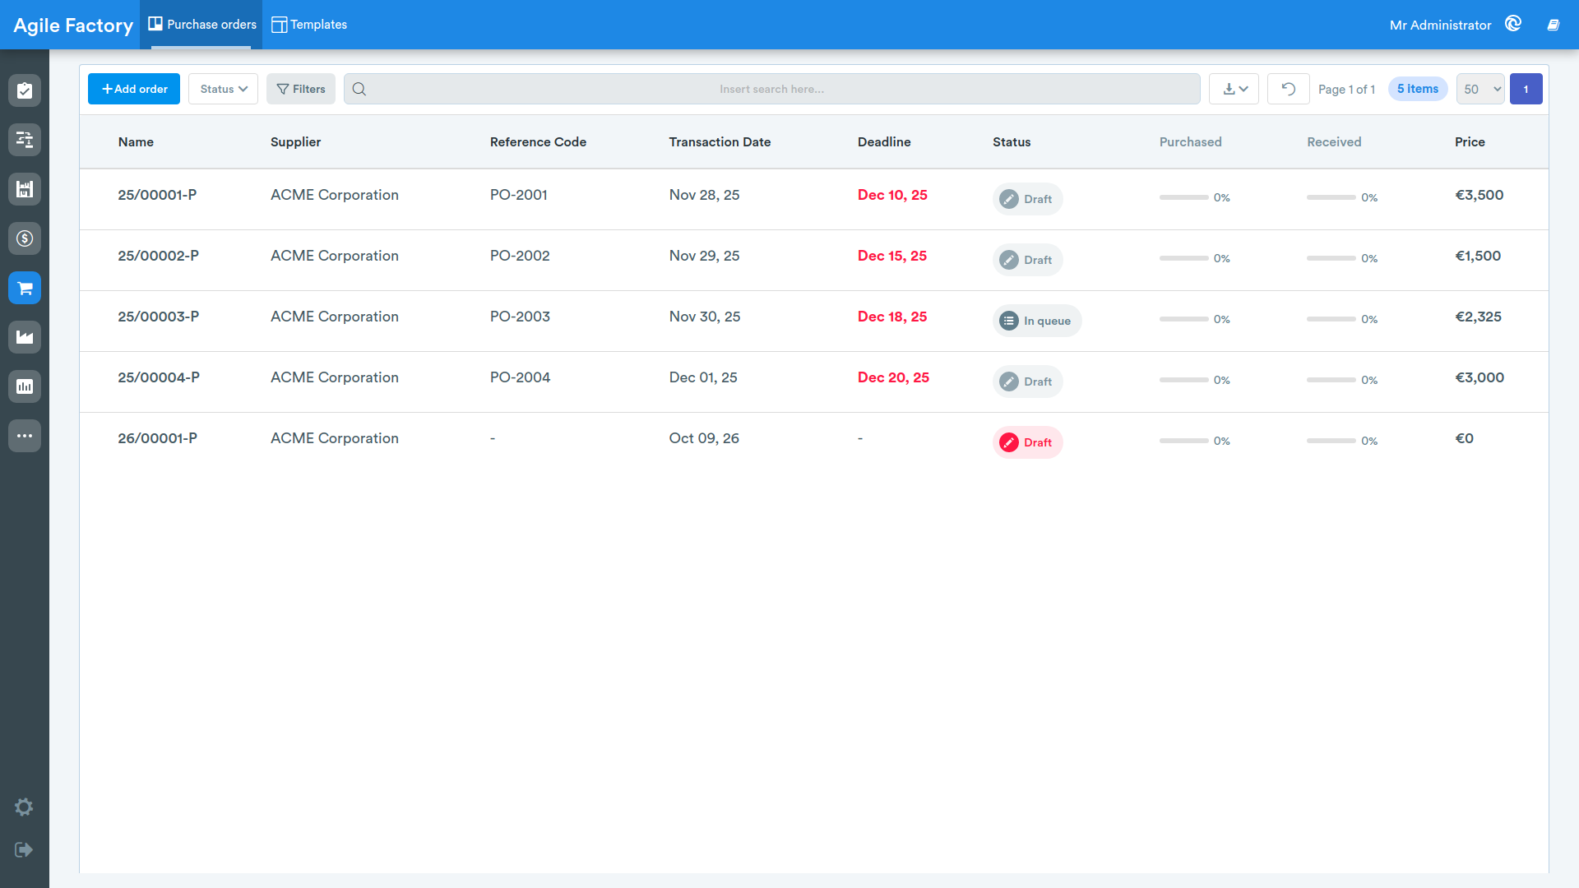This screenshot has height=888, width=1579.
Task: Click the 5 items badge
Action: pos(1418,89)
